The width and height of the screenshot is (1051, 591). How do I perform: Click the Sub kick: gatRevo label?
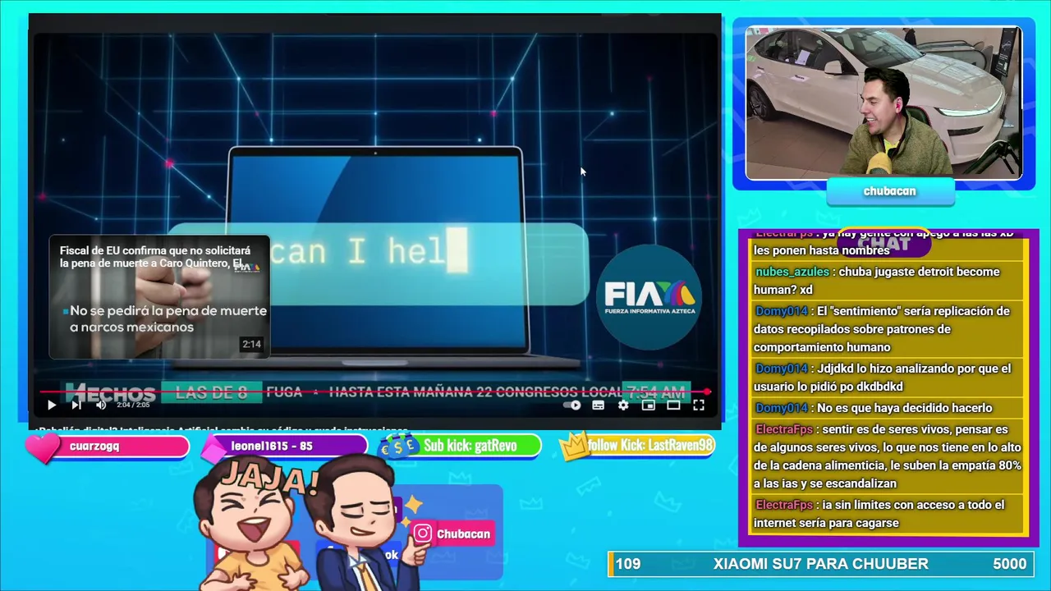(470, 446)
